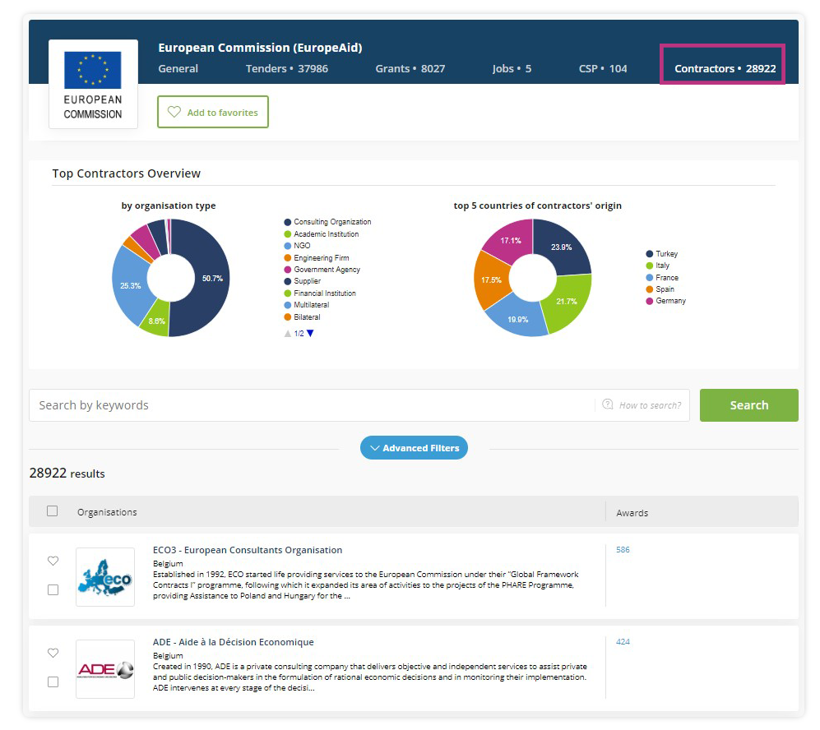Image resolution: width=820 pixels, height=730 pixels.
Task: Toggle Bilateral legend entry
Action: pyautogui.click(x=303, y=317)
